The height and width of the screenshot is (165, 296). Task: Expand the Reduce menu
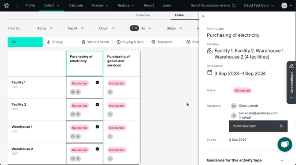coord(126,5)
